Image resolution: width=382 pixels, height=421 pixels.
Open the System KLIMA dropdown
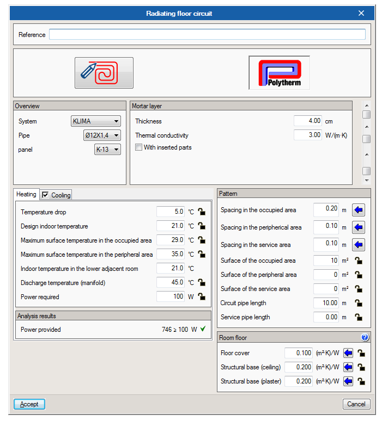pyautogui.click(x=96, y=121)
